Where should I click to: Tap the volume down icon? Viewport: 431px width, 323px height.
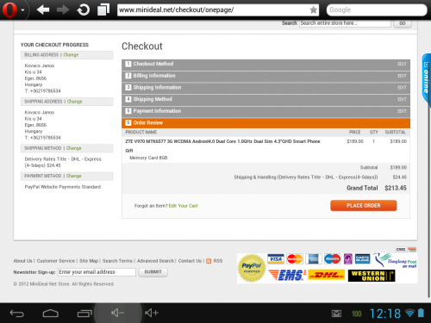[117, 313]
